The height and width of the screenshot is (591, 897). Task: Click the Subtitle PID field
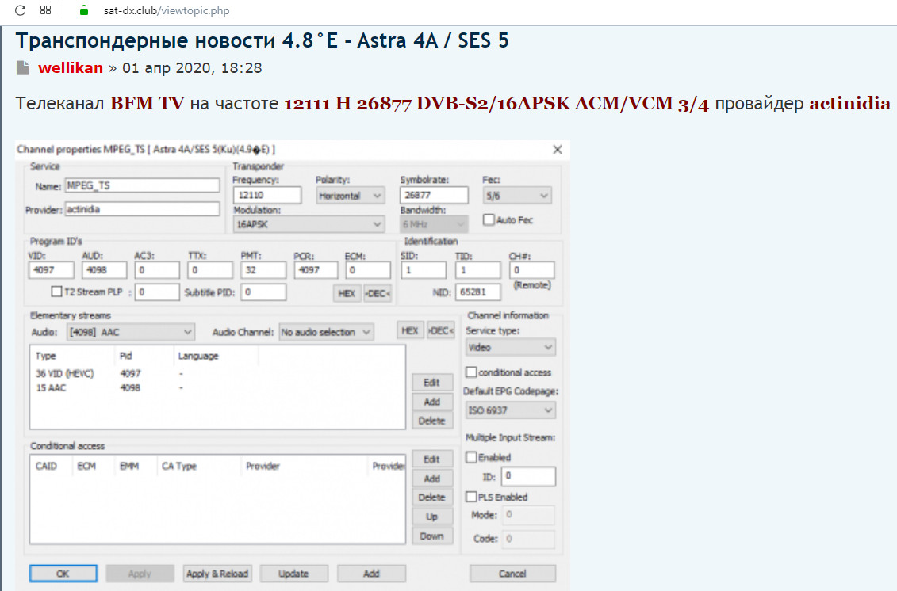point(264,292)
